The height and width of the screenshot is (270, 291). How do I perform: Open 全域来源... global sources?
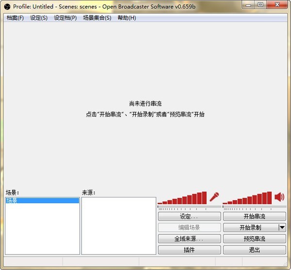(x=190, y=239)
